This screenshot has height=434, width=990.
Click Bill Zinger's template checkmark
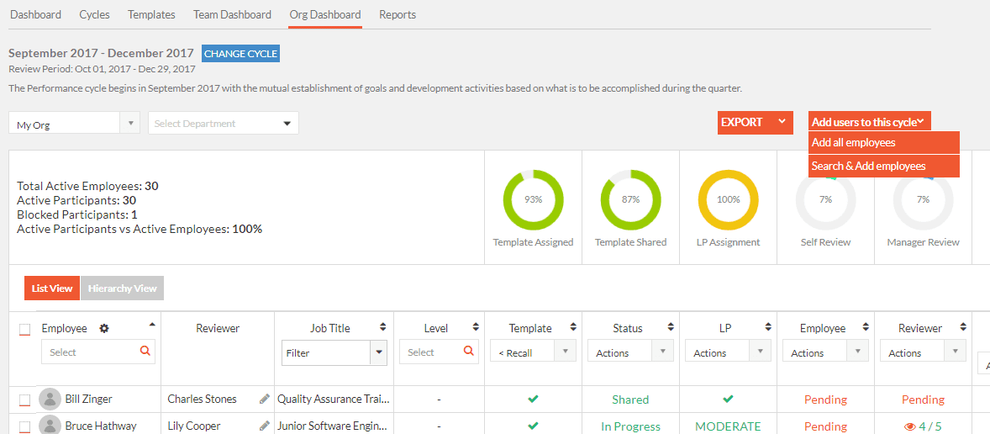[x=534, y=400]
